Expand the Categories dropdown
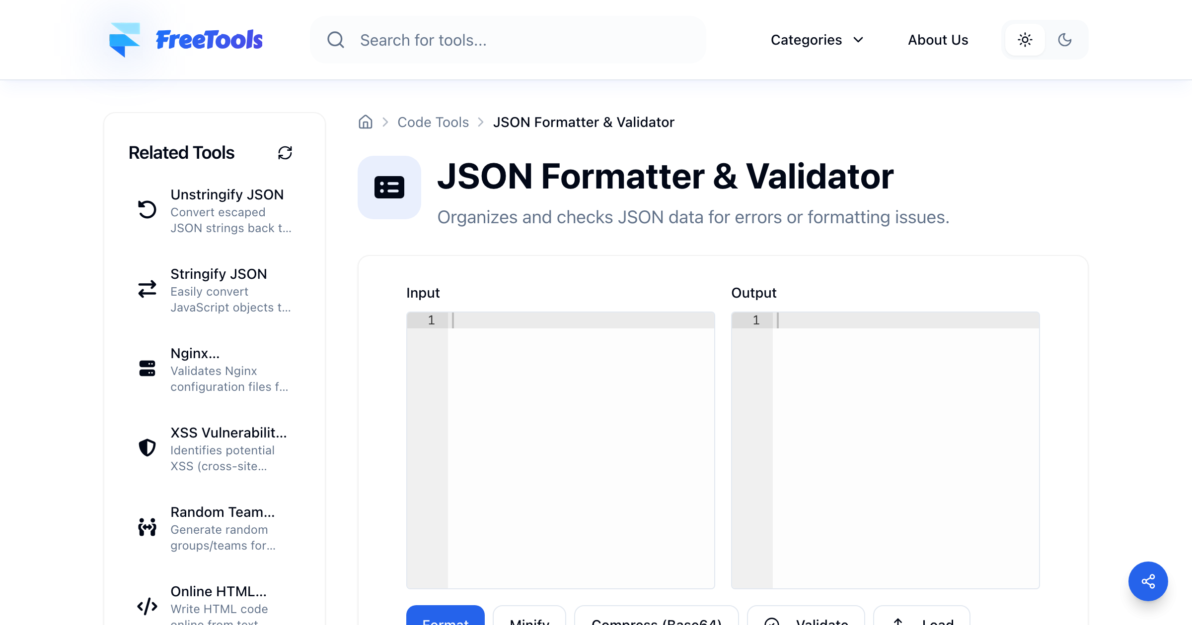Screen dimensions: 1192x625 tap(817, 40)
